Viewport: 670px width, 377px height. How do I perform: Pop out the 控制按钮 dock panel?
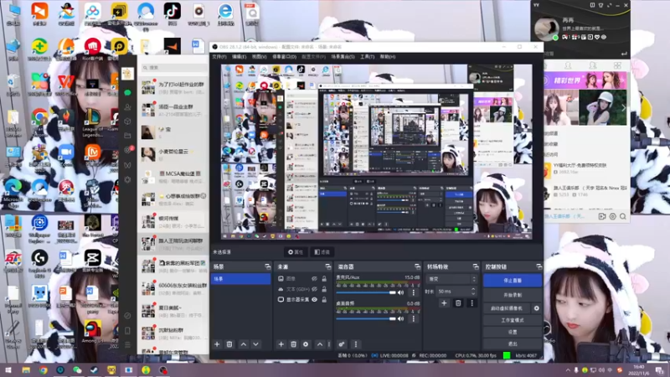coord(539,266)
